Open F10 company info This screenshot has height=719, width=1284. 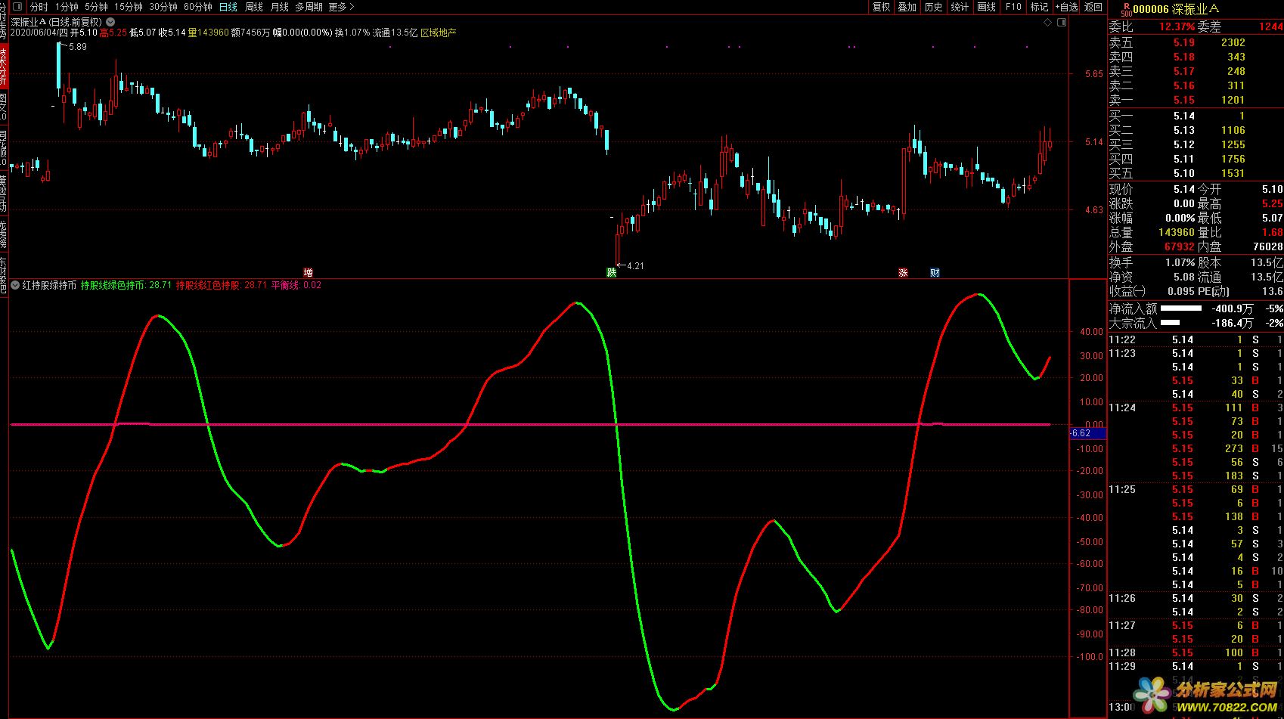1013,7
